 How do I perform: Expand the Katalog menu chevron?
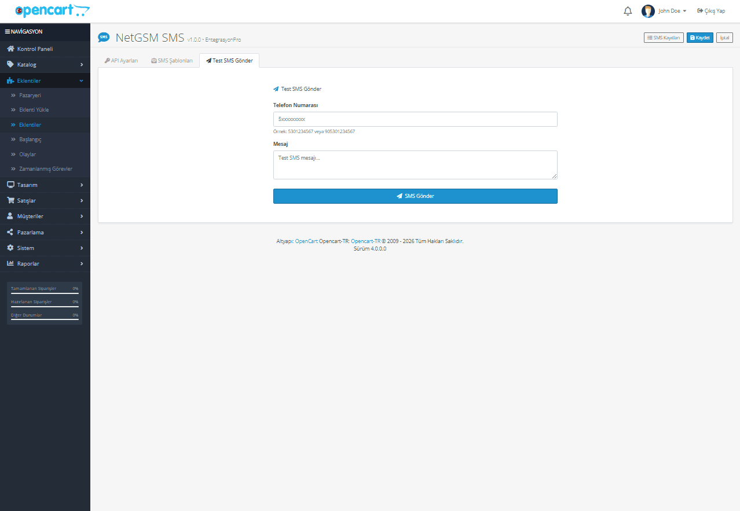[82, 65]
